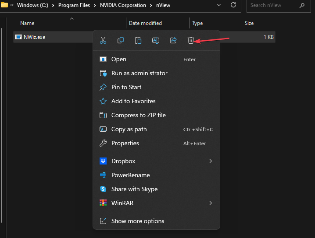Click the Open entry's application icon
This screenshot has height=238, width=315.
point(103,59)
